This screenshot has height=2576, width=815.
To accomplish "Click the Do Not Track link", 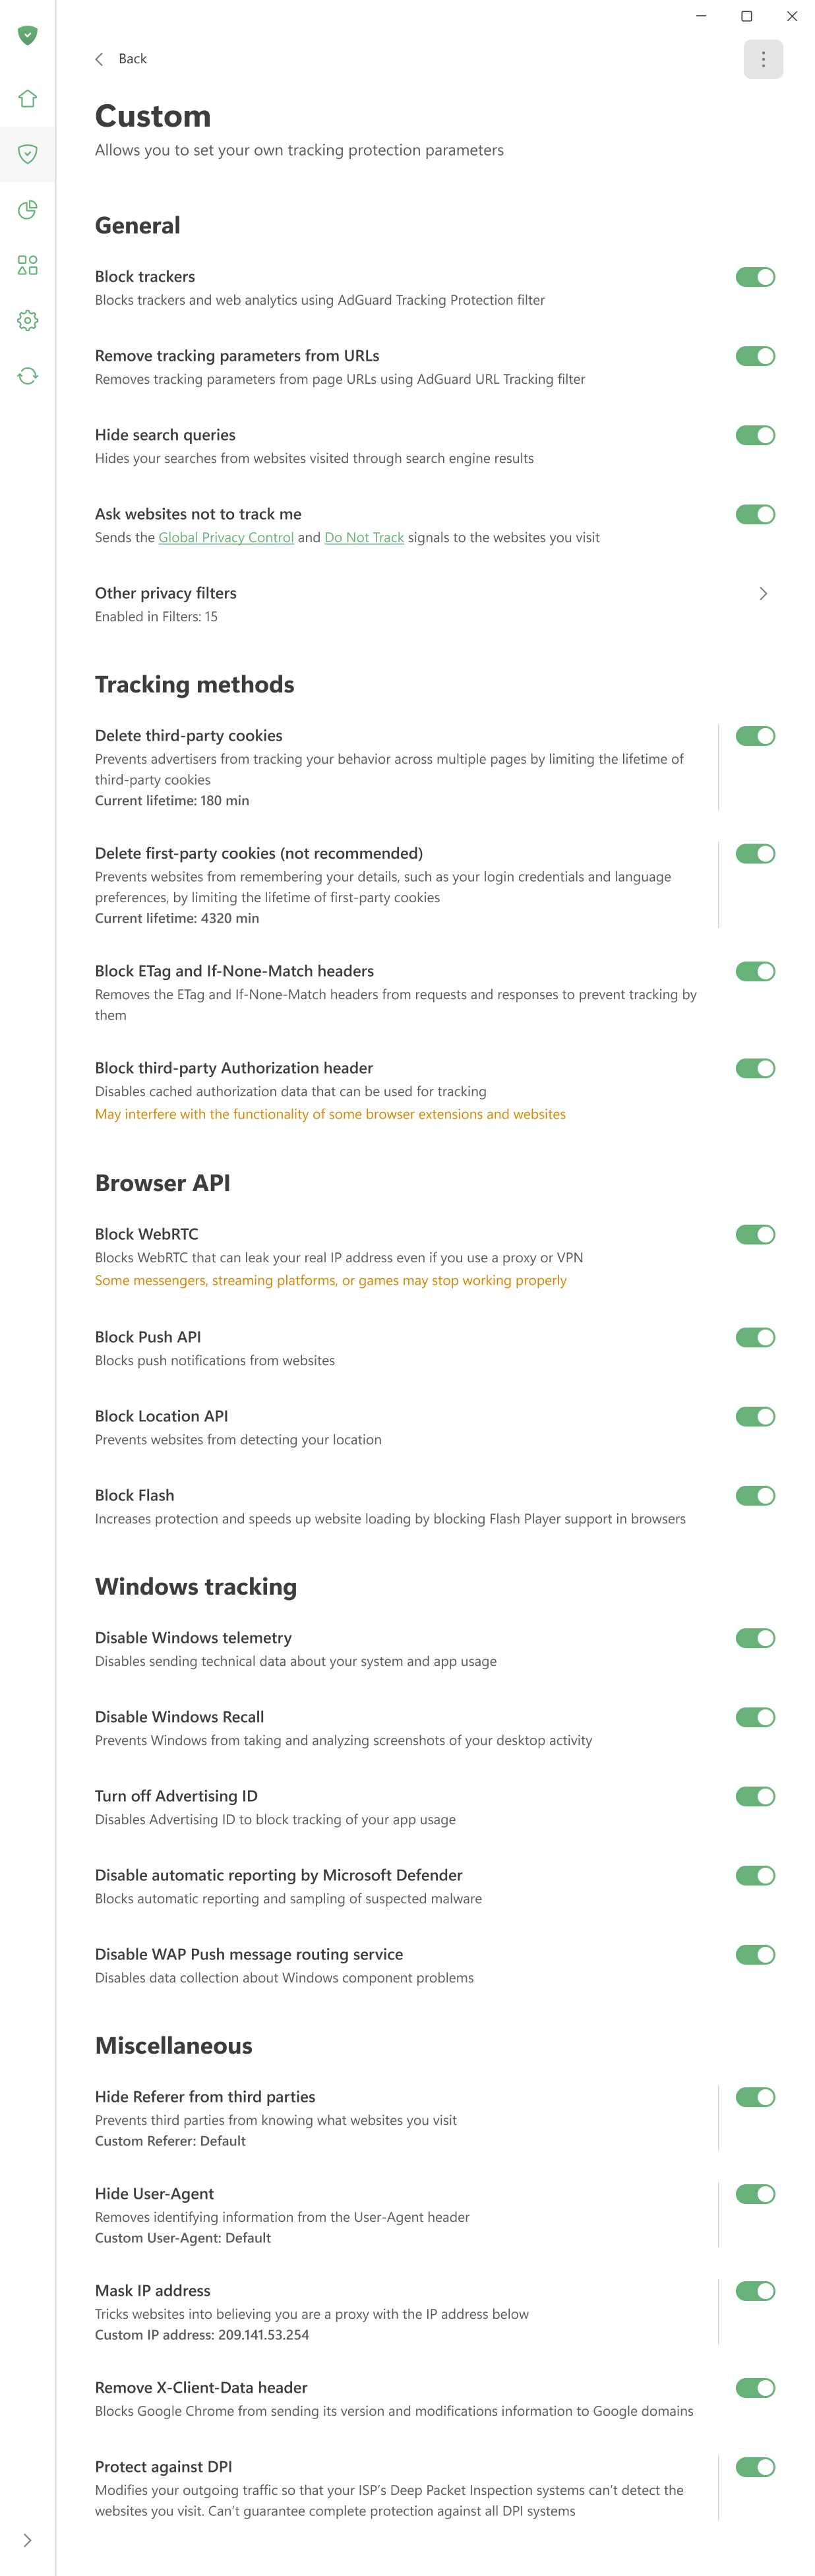I will [x=363, y=537].
